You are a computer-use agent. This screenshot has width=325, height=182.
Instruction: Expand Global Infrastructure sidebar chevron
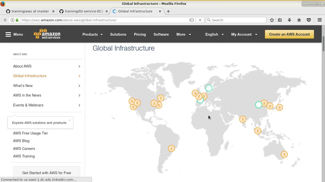[x=79, y=76]
